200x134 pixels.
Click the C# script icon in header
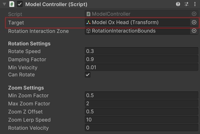point(12,4)
